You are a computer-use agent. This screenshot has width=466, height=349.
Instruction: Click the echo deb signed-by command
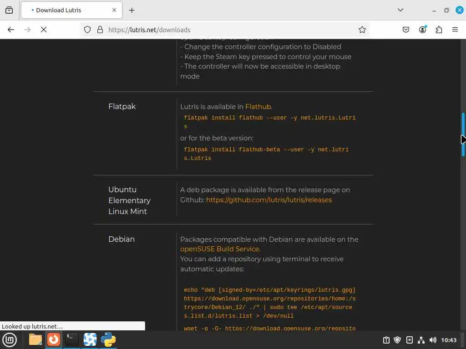pyautogui.click(x=269, y=303)
